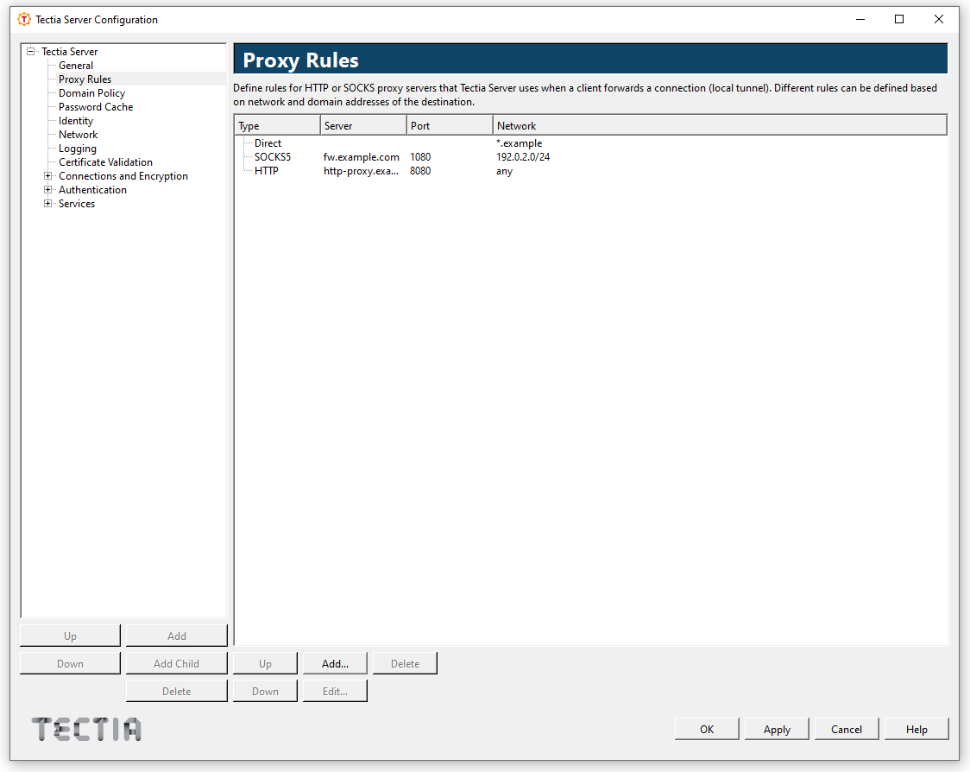Minimize the Tectia Server Configuration window
970x772 pixels.
coord(860,19)
